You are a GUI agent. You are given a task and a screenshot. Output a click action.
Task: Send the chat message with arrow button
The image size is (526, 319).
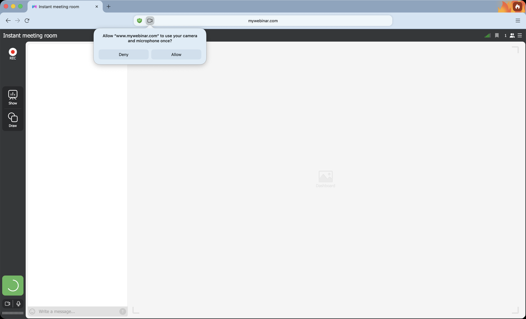[x=123, y=311]
